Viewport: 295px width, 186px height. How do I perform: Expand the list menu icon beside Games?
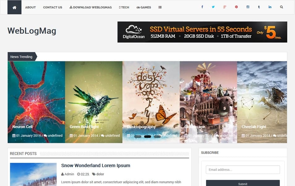(x=160, y=7)
